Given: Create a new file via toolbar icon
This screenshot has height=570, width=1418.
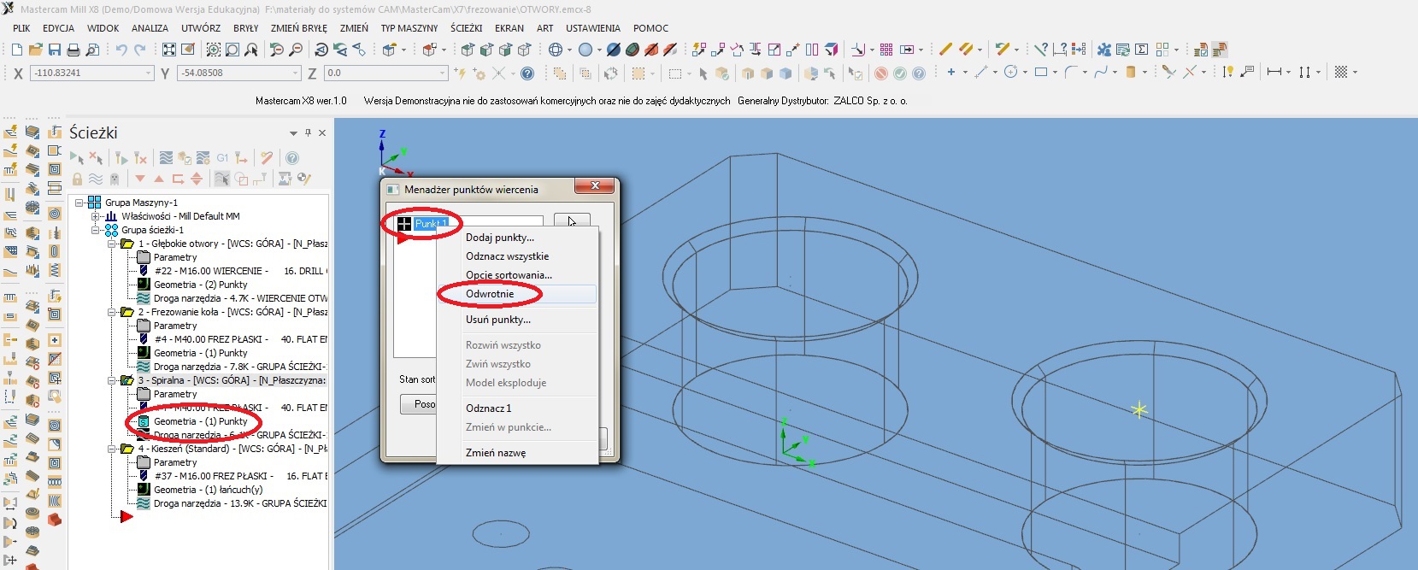Looking at the screenshot, I should (x=16, y=50).
